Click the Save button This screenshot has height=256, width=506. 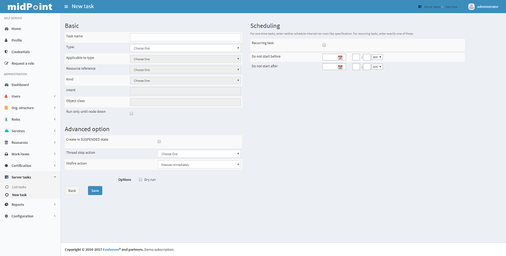click(95, 191)
